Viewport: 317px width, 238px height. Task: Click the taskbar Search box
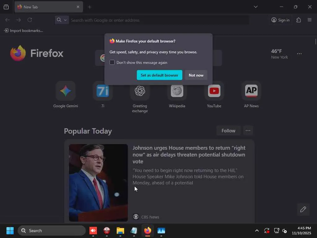point(52,231)
